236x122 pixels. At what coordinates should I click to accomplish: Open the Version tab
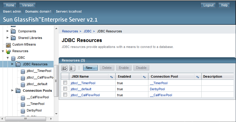[28, 5]
